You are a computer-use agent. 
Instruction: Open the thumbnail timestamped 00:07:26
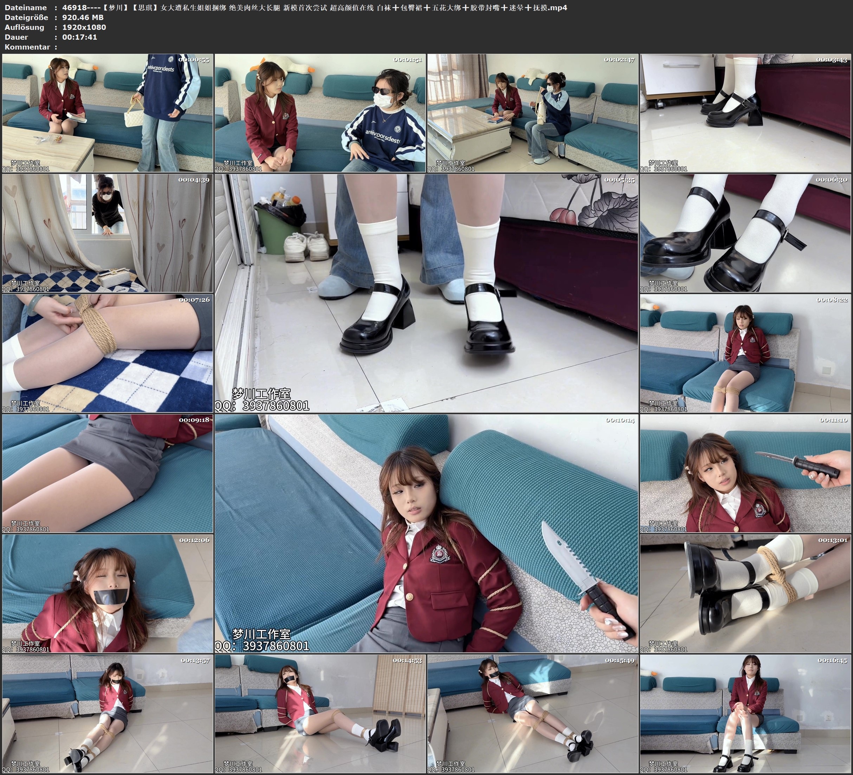(108, 353)
